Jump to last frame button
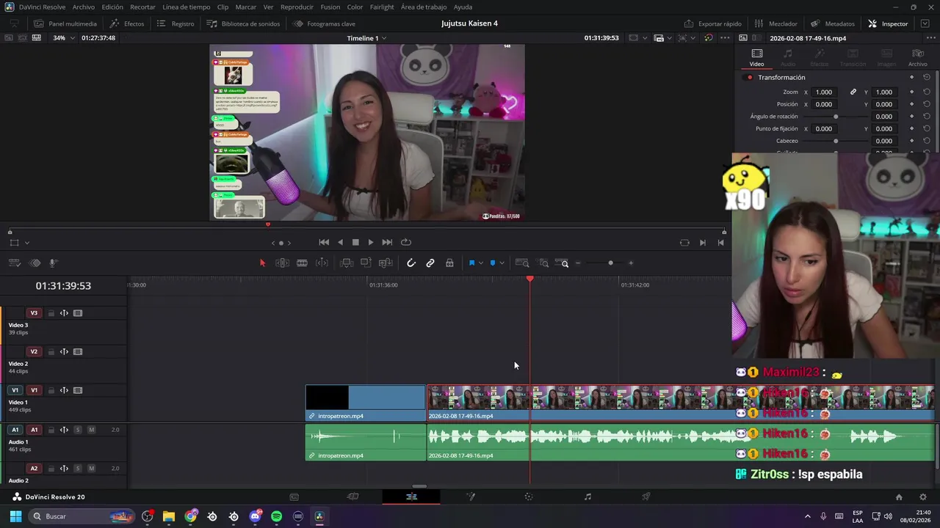 point(387,242)
